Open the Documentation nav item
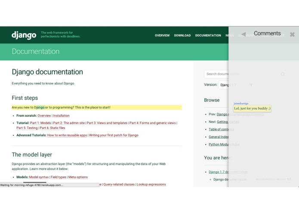This screenshot has height=213, width=299. tap(208, 35)
